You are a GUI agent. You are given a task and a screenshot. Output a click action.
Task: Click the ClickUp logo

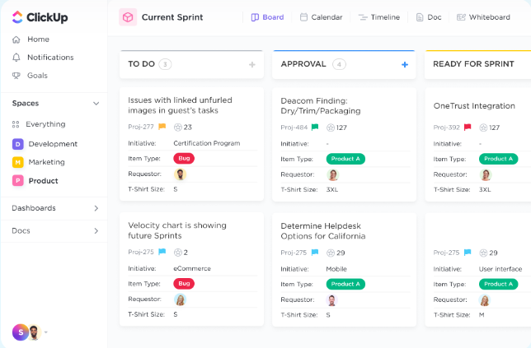[40, 17]
